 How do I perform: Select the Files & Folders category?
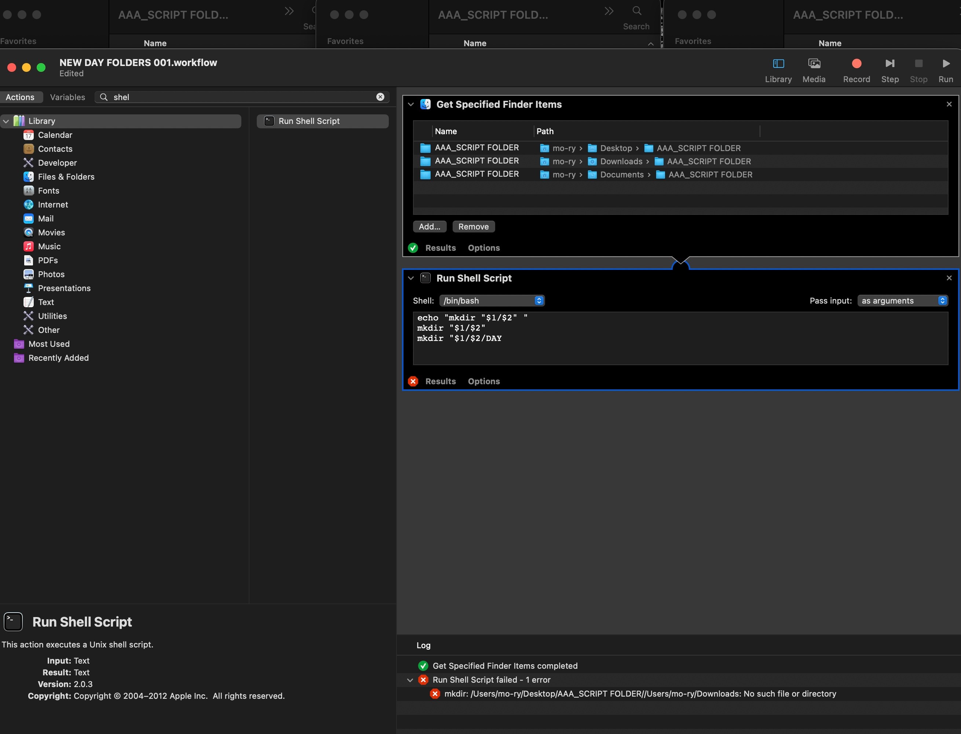coord(66,176)
